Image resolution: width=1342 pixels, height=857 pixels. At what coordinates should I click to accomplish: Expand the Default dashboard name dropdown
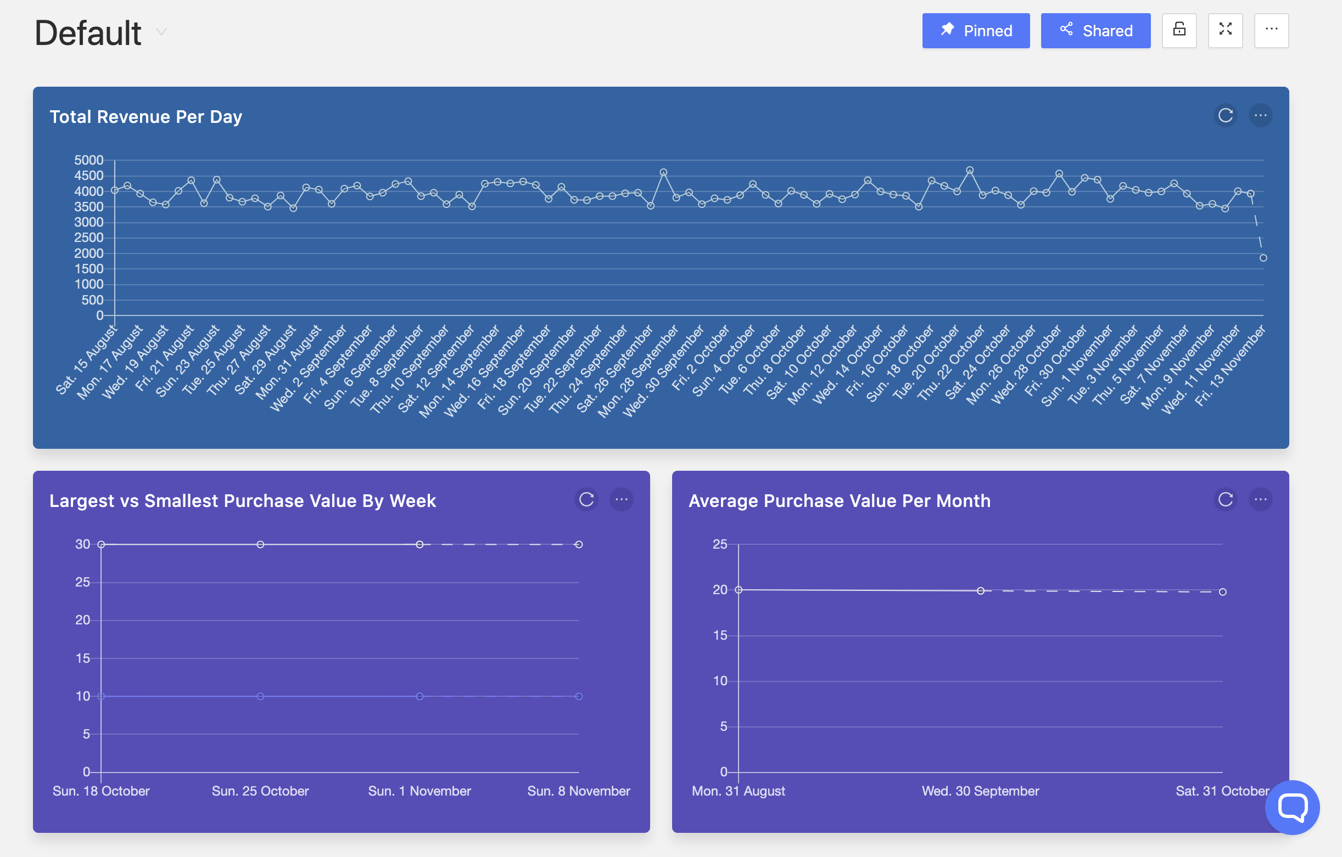click(161, 32)
